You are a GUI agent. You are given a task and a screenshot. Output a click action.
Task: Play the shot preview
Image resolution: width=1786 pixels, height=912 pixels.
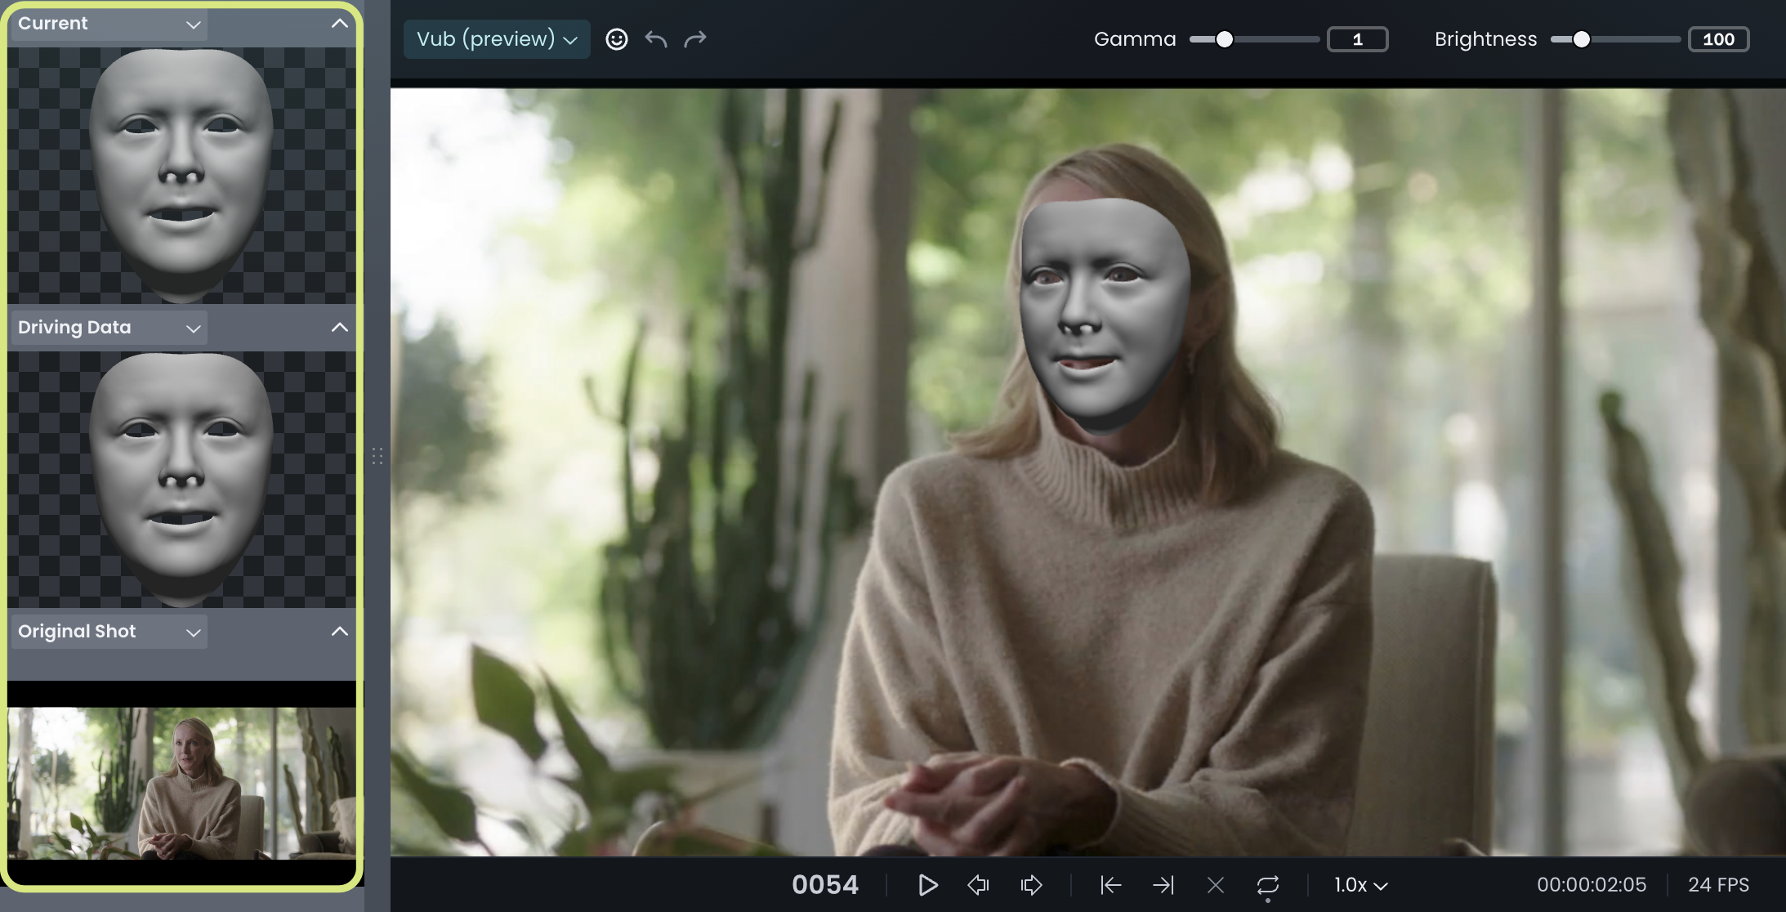(927, 885)
